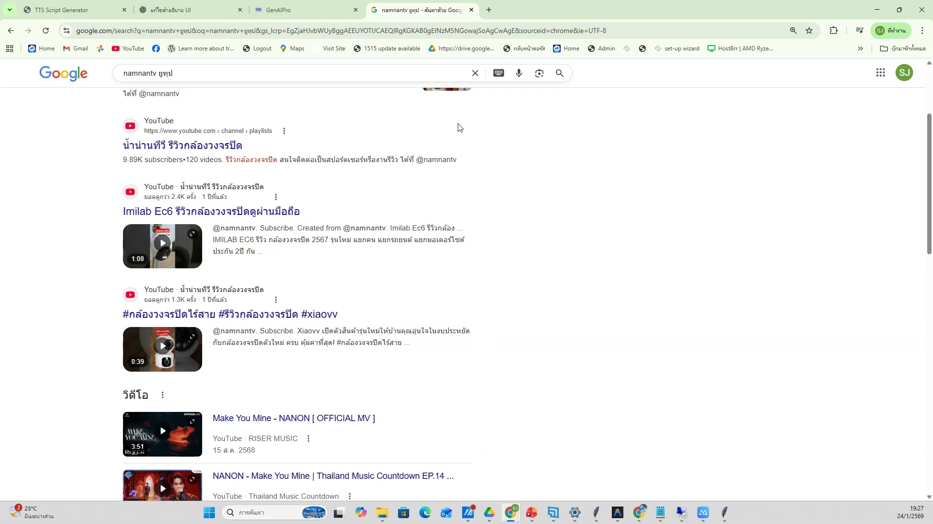The image size is (933, 524).
Task: Clear the search box with X
Action: 475,73
